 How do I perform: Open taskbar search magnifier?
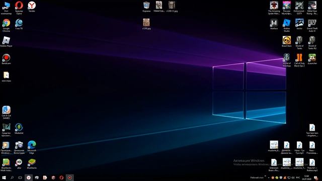(12, 177)
